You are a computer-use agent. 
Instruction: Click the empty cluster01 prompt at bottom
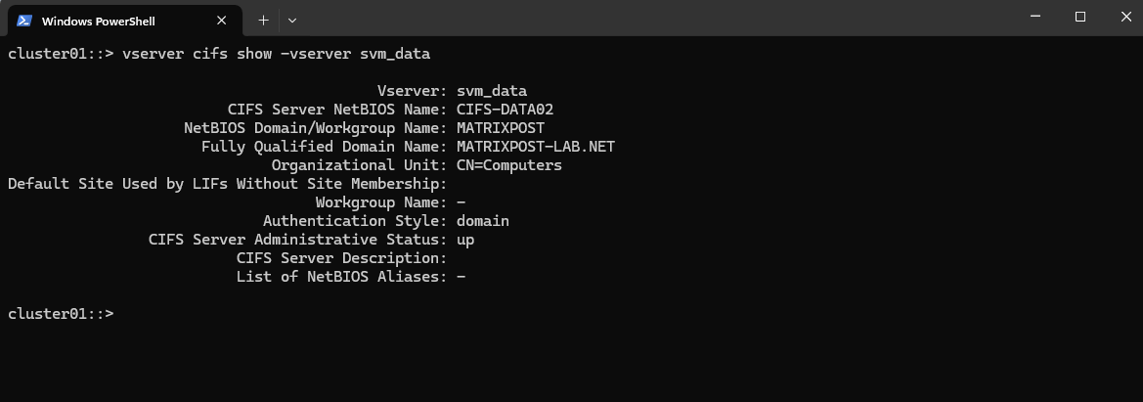click(61, 314)
